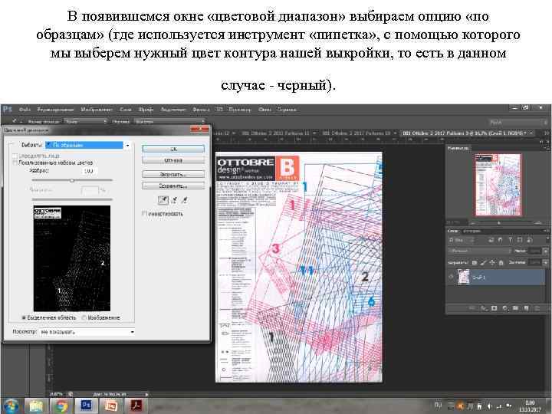Image resolution: width=552 pixels, height=414 pixels.
Task: Click the add layer mask icon in Layers panel
Action: click(495, 308)
